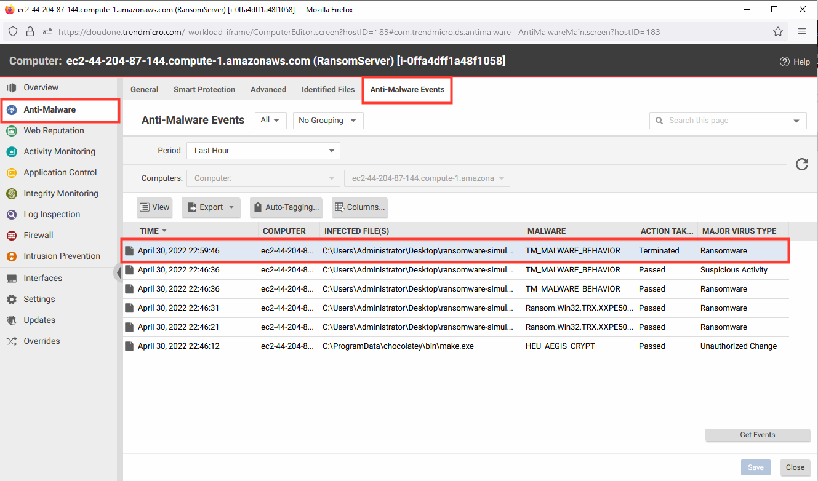Click the Save button
Image resolution: width=818 pixels, height=481 pixels.
coord(756,467)
